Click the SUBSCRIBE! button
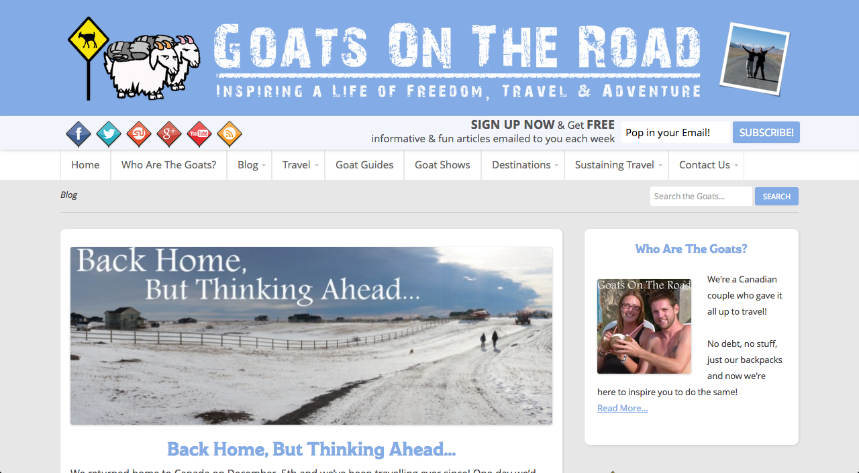859x473 pixels. [766, 132]
